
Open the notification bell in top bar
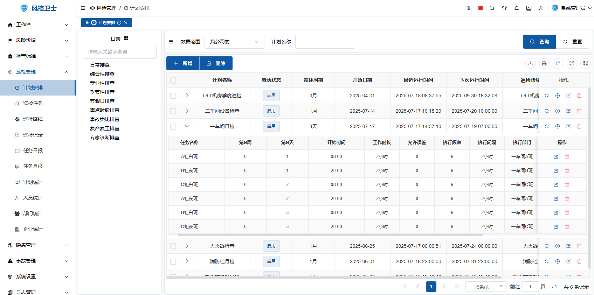(517, 8)
